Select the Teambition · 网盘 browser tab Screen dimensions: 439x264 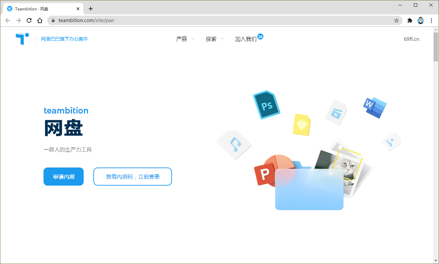point(44,9)
